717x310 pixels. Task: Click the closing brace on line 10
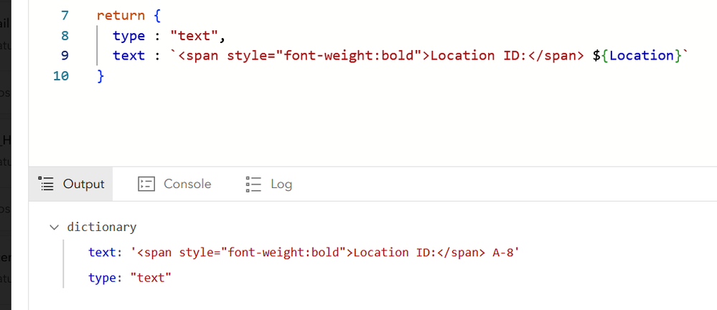click(x=100, y=75)
